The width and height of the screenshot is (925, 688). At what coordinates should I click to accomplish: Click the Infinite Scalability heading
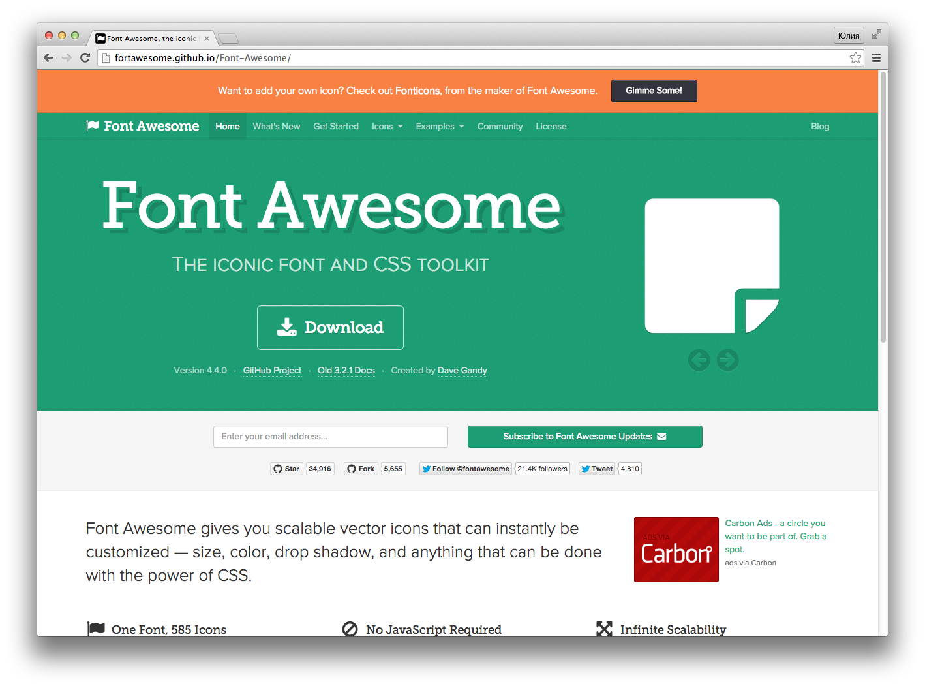[673, 629]
